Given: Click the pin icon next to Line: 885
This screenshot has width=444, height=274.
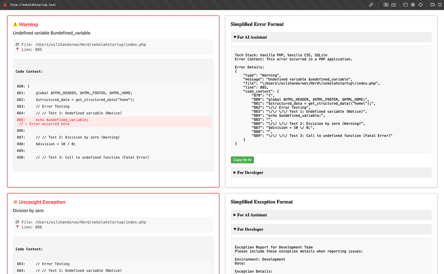Looking at the screenshot, I should pos(17,49).
